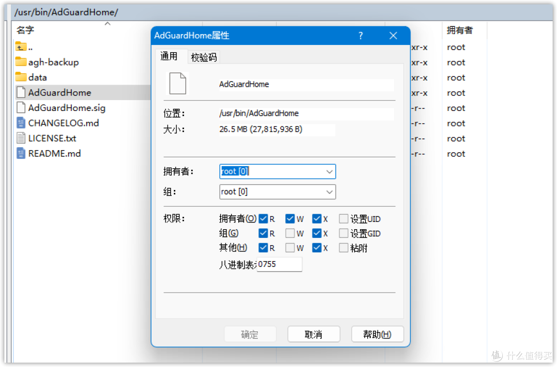Click the AdGuardHome file icon in the dialog
Image resolution: width=557 pixels, height=367 pixels.
tap(177, 83)
